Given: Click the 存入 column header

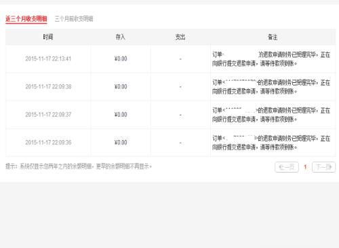Looking at the screenshot, I should (x=120, y=37).
